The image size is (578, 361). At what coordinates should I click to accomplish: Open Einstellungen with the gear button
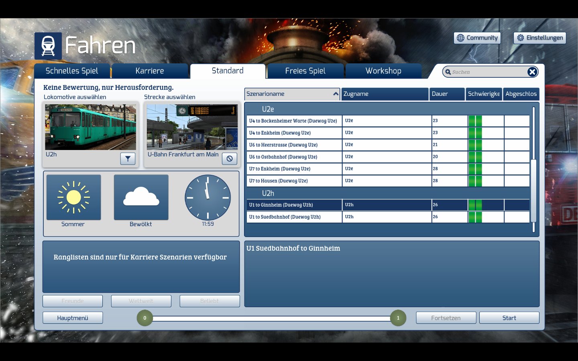(539, 38)
